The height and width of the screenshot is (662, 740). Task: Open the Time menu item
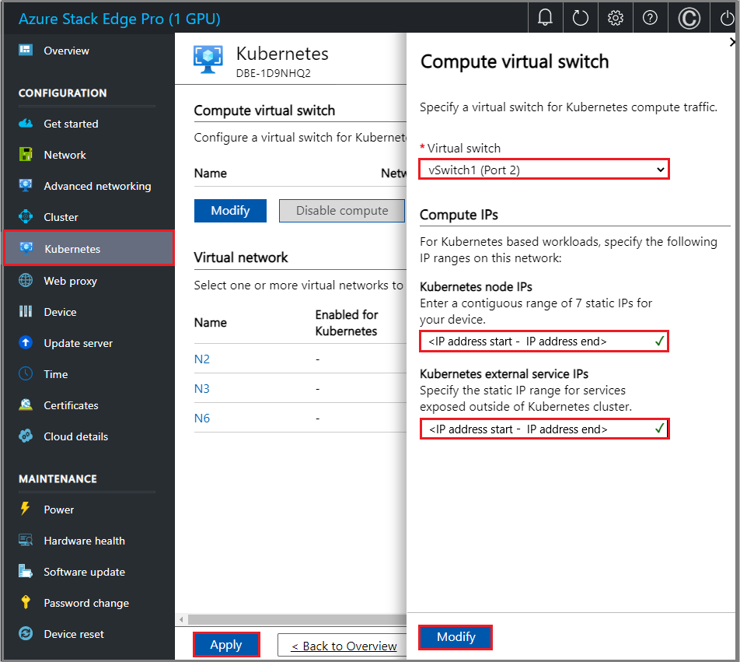coord(56,374)
